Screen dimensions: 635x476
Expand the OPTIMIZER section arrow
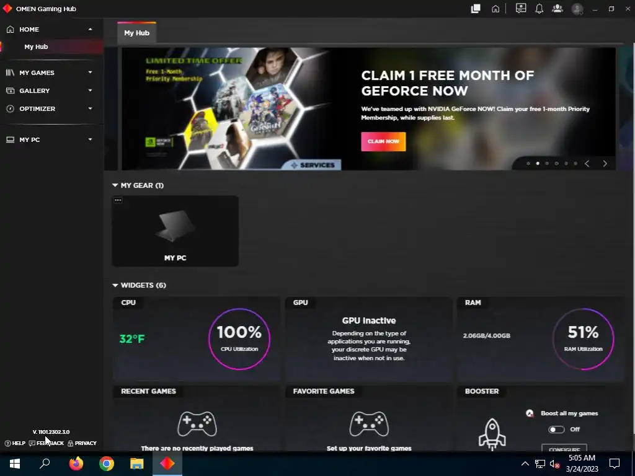click(x=91, y=108)
